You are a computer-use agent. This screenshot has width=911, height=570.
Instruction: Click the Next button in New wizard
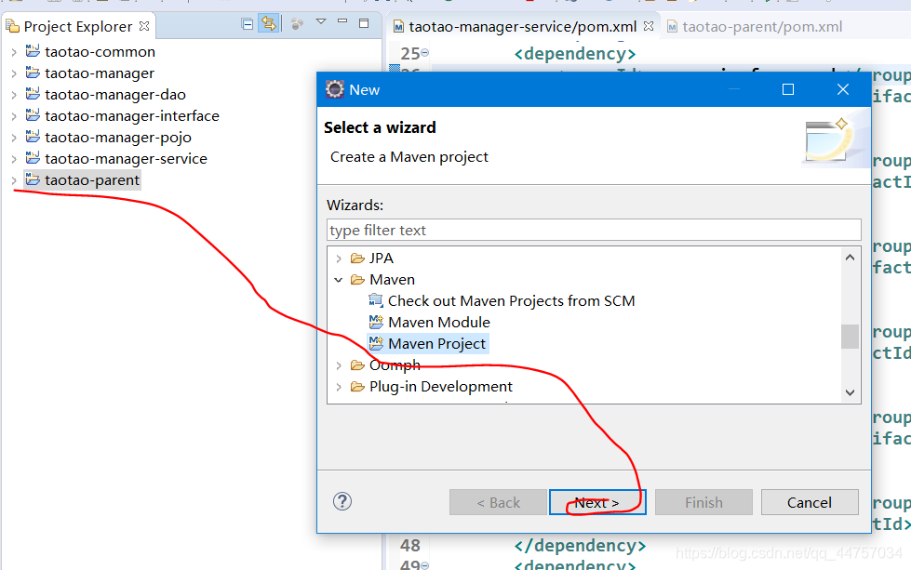pyautogui.click(x=597, y=502)
